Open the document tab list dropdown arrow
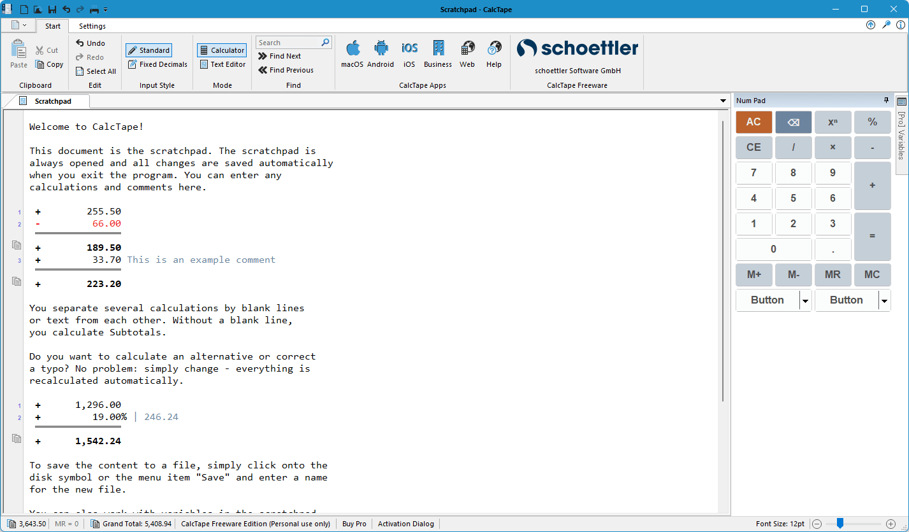The width and height of the screenshot is (909, 532). [723, 101]
